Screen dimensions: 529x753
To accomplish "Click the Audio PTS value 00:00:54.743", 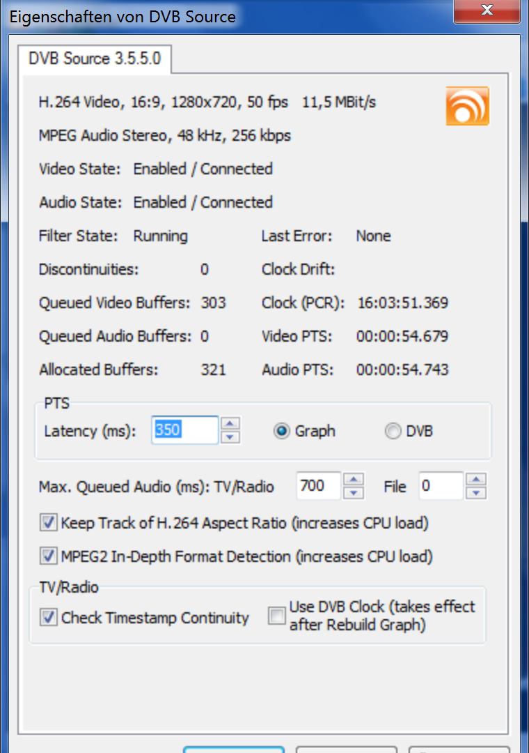I will (x=402, y=370).
